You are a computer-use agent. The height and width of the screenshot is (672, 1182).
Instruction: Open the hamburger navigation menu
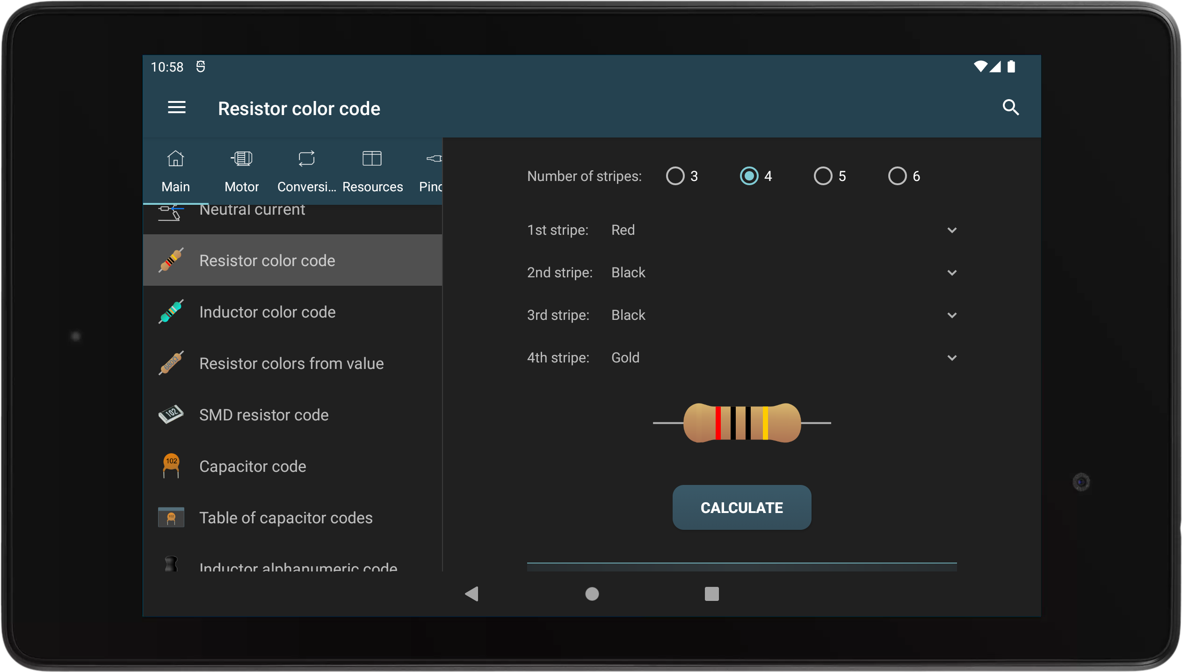pyautogui.click(x=177, y=108)
